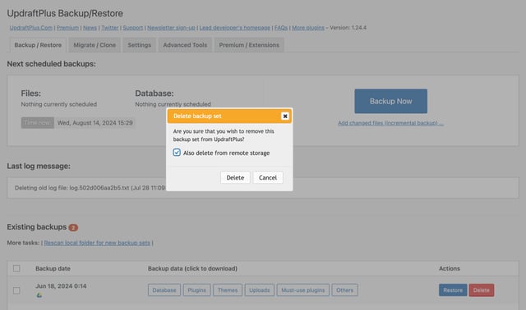Click the Time now label
Image resolution: width=526 pixels, height=310 pixels.
38,123
